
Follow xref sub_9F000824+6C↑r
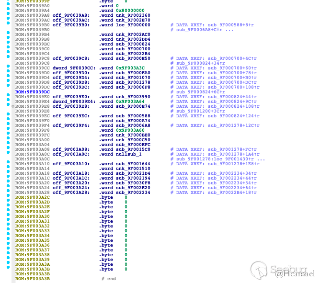pos(201,92)
